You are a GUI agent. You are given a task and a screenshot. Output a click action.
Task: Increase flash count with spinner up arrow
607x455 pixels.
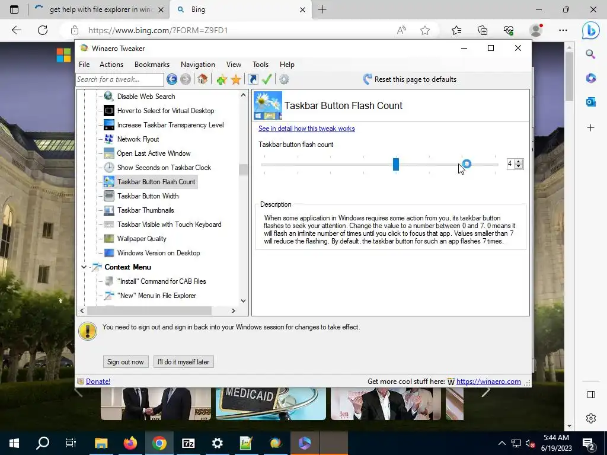pos(518,161)
